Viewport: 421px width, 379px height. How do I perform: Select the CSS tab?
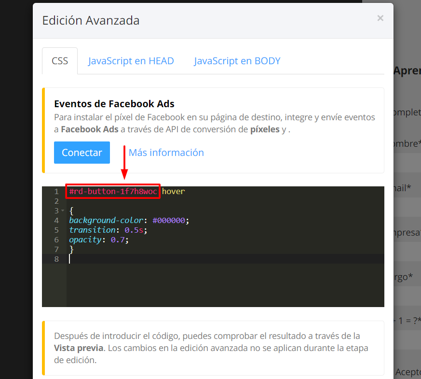pos(59,60)
